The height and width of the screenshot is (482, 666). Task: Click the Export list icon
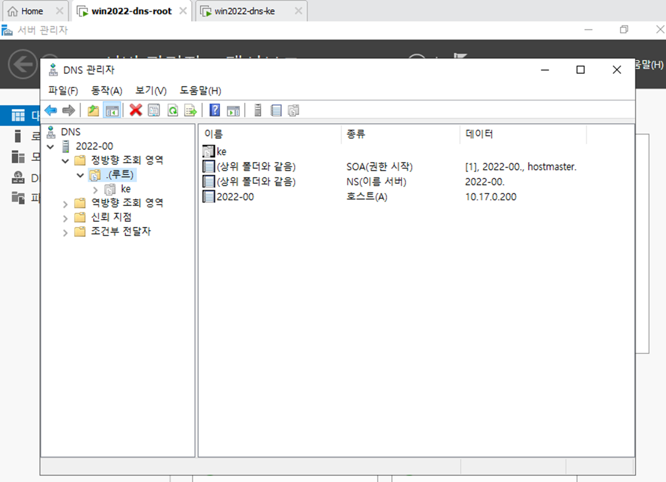tap(190, 110)
